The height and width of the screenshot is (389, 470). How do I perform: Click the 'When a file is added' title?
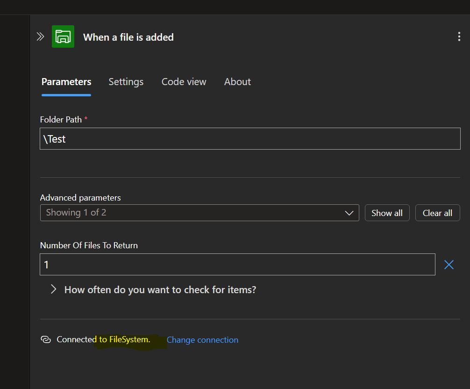coord(128,37)
